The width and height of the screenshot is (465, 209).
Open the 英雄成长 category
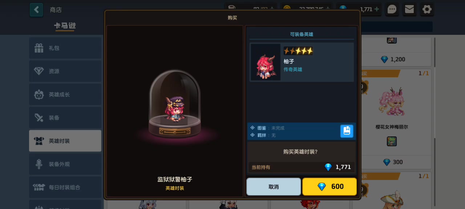pyautogui.click(x=65, y=94)
